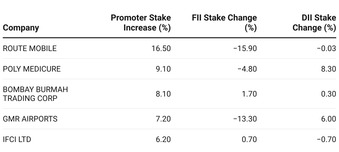Viewport: 339px width, 152px height.
Task: Select the ROUTE MOBILE company name
Action: pos(30,49)
